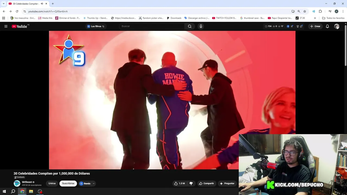View site information icon in address bar
The width and height of the screenshot is (347, 195).
(x=25, y=11)
